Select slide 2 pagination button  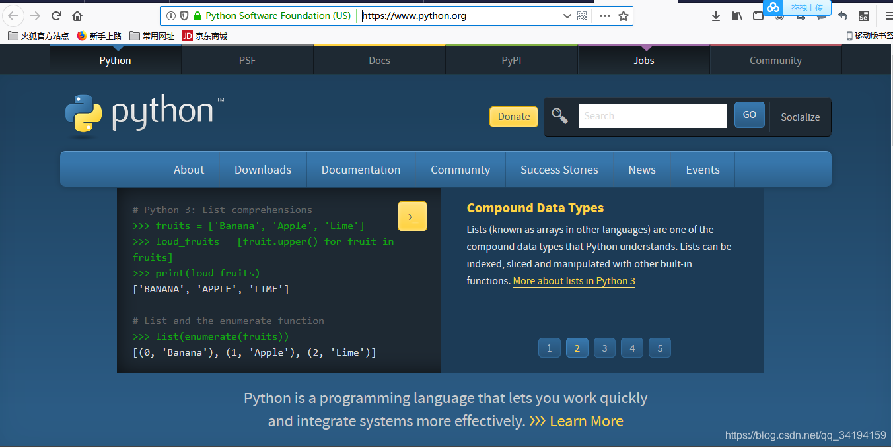[577, 348]
